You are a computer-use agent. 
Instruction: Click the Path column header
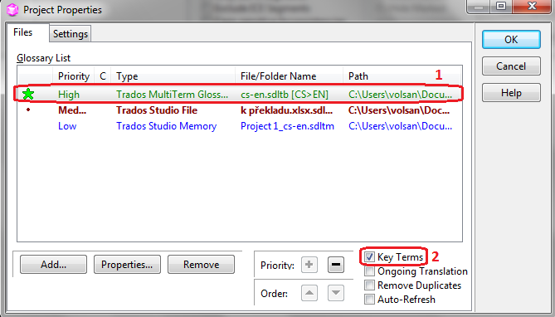coord(402,76)
